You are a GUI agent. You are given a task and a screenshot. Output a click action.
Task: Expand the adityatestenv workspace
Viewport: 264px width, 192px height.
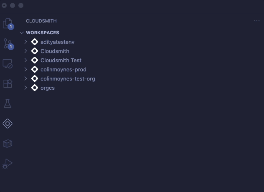(25, 42)
